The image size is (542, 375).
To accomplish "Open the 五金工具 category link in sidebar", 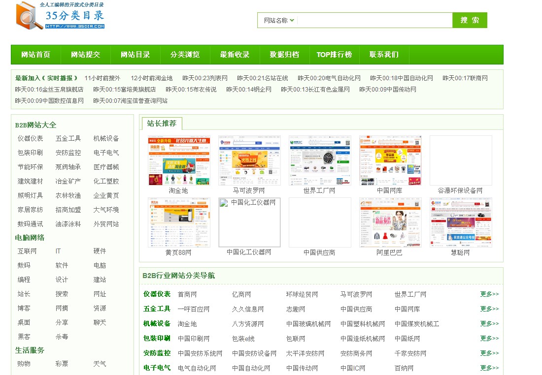I will (68, 139).
